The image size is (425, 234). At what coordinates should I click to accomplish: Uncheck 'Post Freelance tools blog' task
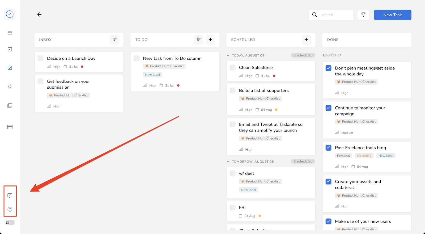(329, 148)
